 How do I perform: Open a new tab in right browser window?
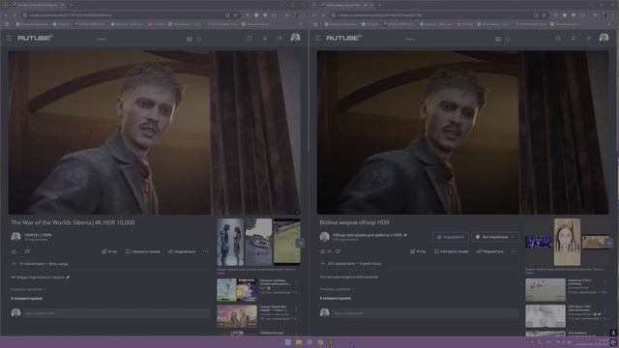tap(379, 5)
